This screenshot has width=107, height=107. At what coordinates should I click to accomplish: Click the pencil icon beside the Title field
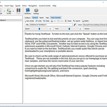[x=75, y=25]
